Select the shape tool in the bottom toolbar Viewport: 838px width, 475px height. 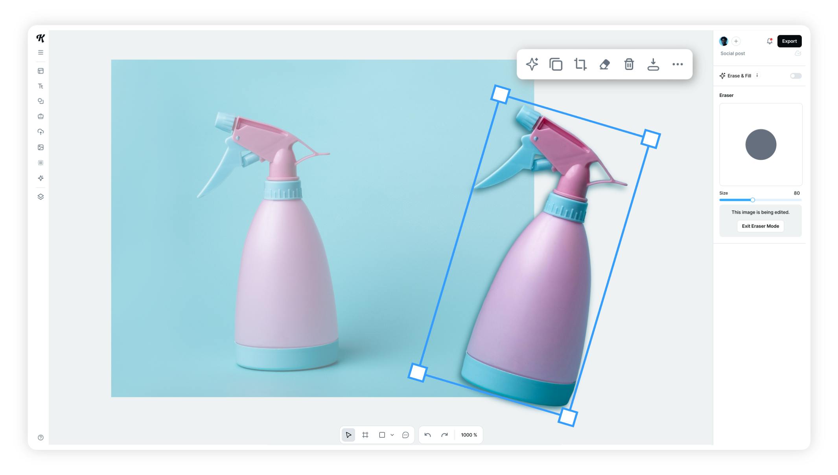[x=382, y=435]
